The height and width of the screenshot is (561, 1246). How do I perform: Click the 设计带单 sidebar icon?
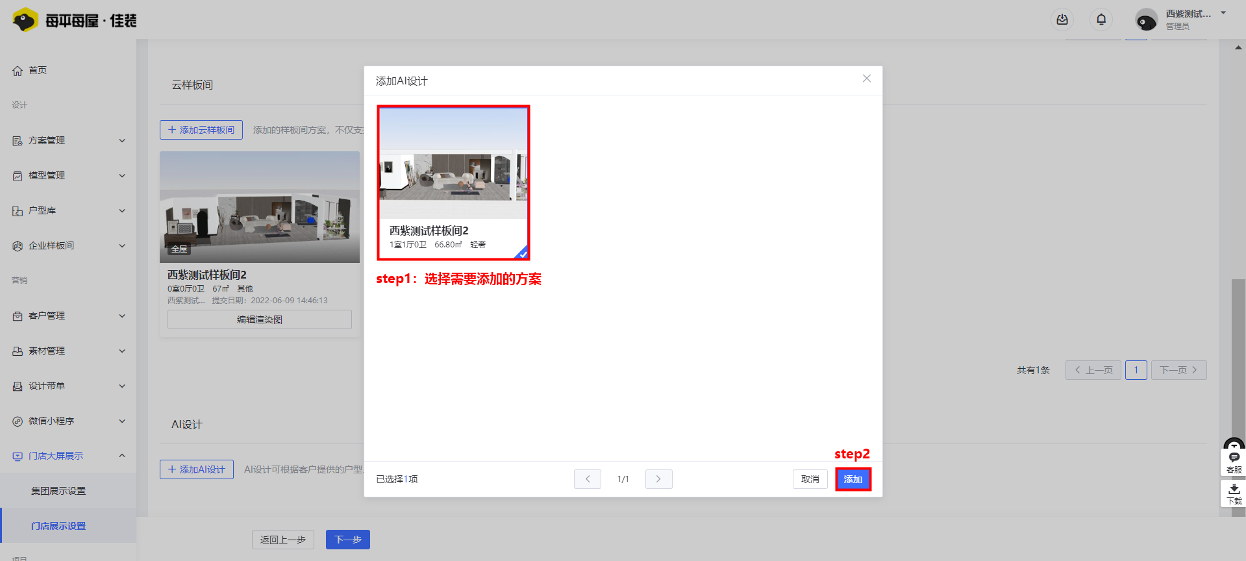click(18, 386)
